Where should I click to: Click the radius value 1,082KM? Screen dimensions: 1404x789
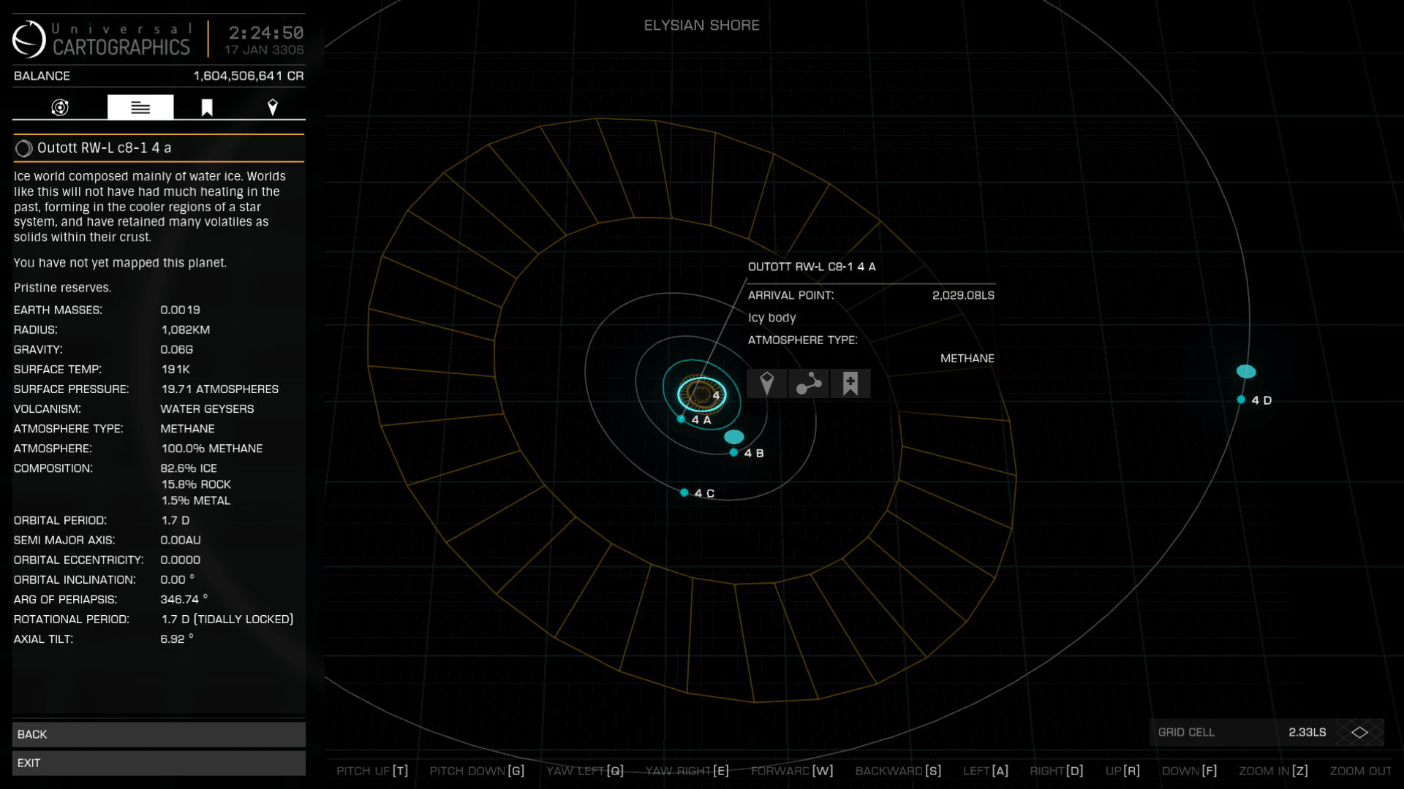(x=185, y=329)
